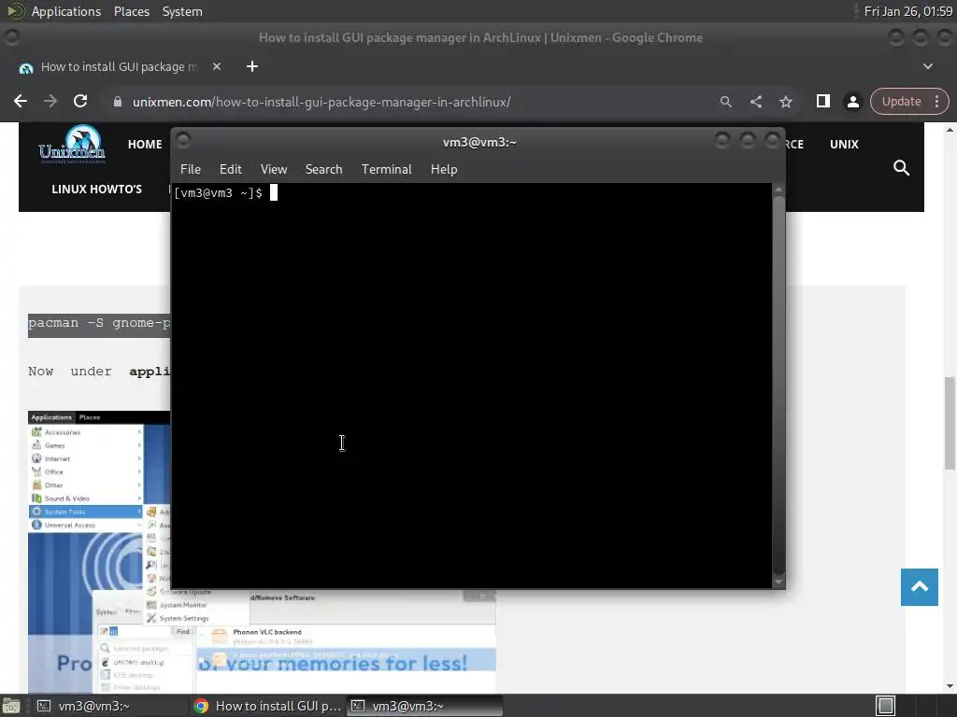Image resolution: width=957 pixels, height=717 pixels.
Task: Open the Terminal menu in terminal window
Action: point(386,169)
